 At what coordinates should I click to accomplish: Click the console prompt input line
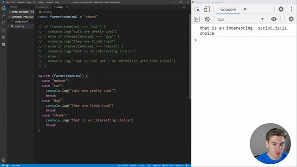[245, 40]
